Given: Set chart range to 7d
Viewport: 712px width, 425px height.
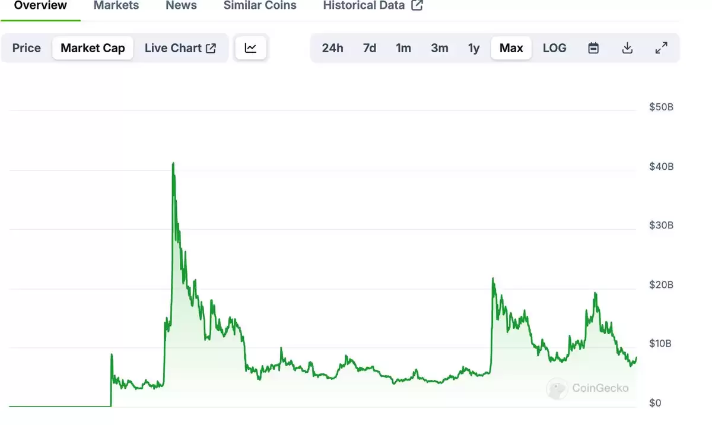Looking at the screenshot, I should click(370, 48).
